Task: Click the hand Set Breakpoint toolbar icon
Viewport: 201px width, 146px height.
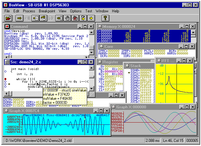Action: click(67, 18)
